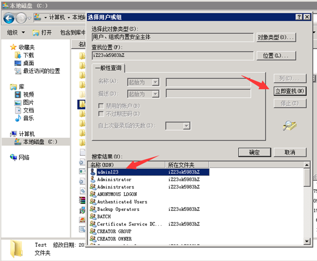
Task: Click the Downloads (下载) folder icon in favorites
Action: coord(17,55)
